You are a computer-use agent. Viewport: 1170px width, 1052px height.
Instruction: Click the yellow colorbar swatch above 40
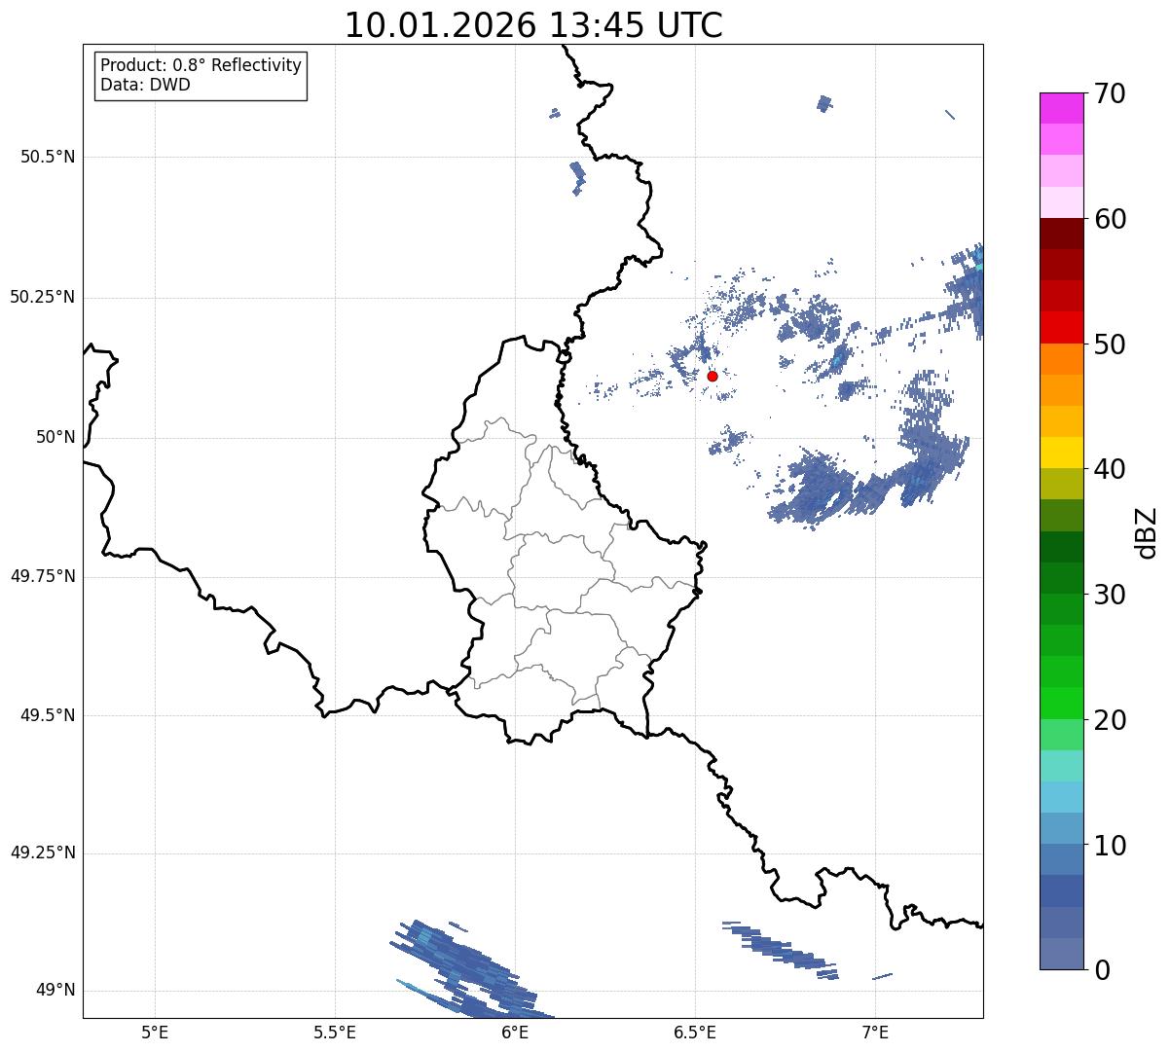coord(1061,453)
